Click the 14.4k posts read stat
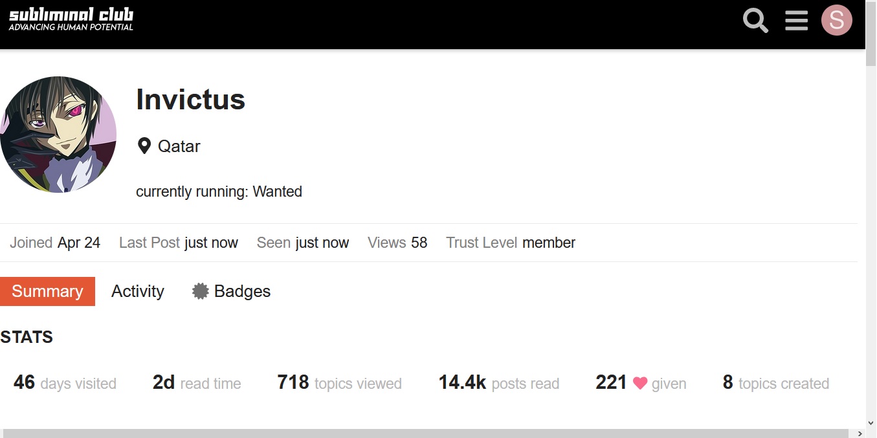 tap(499, 383)
